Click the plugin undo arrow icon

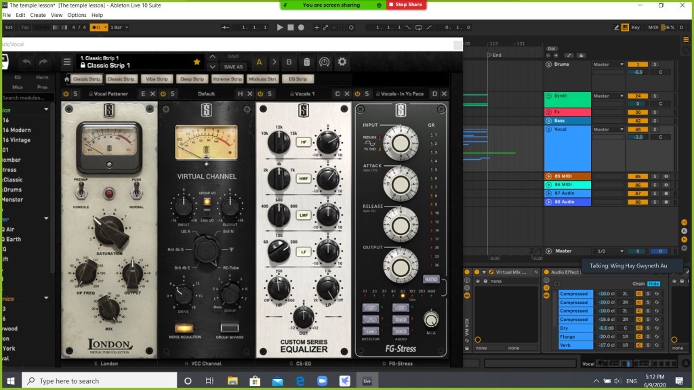(x=26, y=62)
